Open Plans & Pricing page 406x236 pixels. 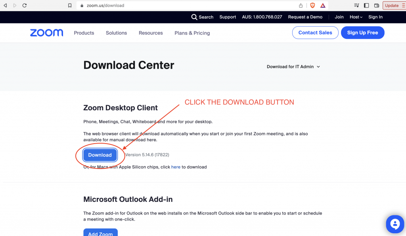192,33
